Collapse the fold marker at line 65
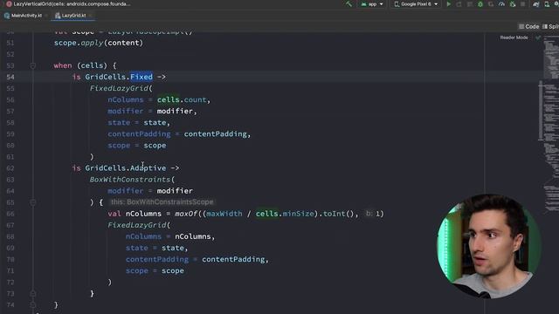Image resolution: width=559 pixels, height=314 pixels. pos(33,202)
